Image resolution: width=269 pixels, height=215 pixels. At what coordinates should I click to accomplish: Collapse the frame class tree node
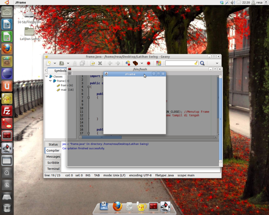click(x=50, y=81)
